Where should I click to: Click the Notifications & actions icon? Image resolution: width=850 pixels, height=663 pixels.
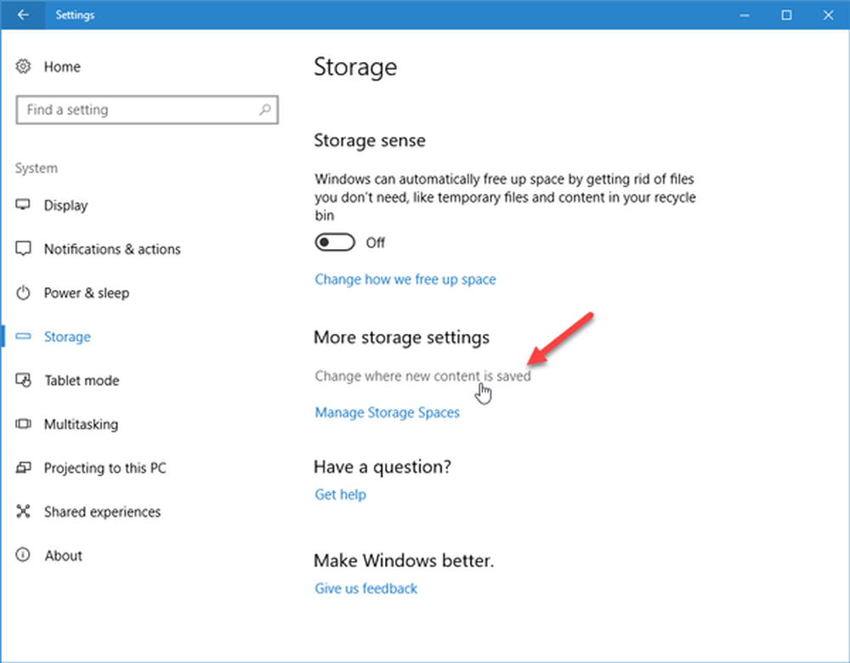24,249
